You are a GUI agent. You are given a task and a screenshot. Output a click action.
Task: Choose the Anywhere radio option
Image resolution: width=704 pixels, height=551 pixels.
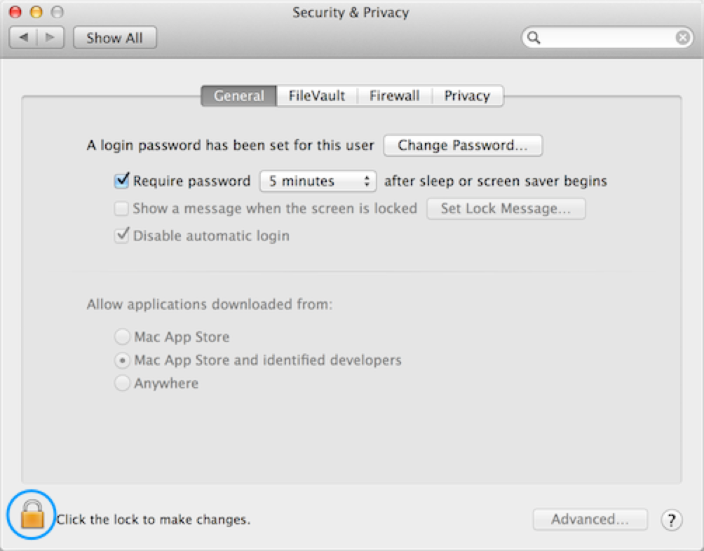[x=122, y=383]
